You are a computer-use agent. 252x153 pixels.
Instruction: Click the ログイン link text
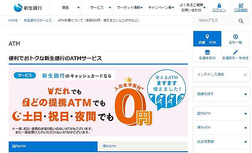pos(219,10)
